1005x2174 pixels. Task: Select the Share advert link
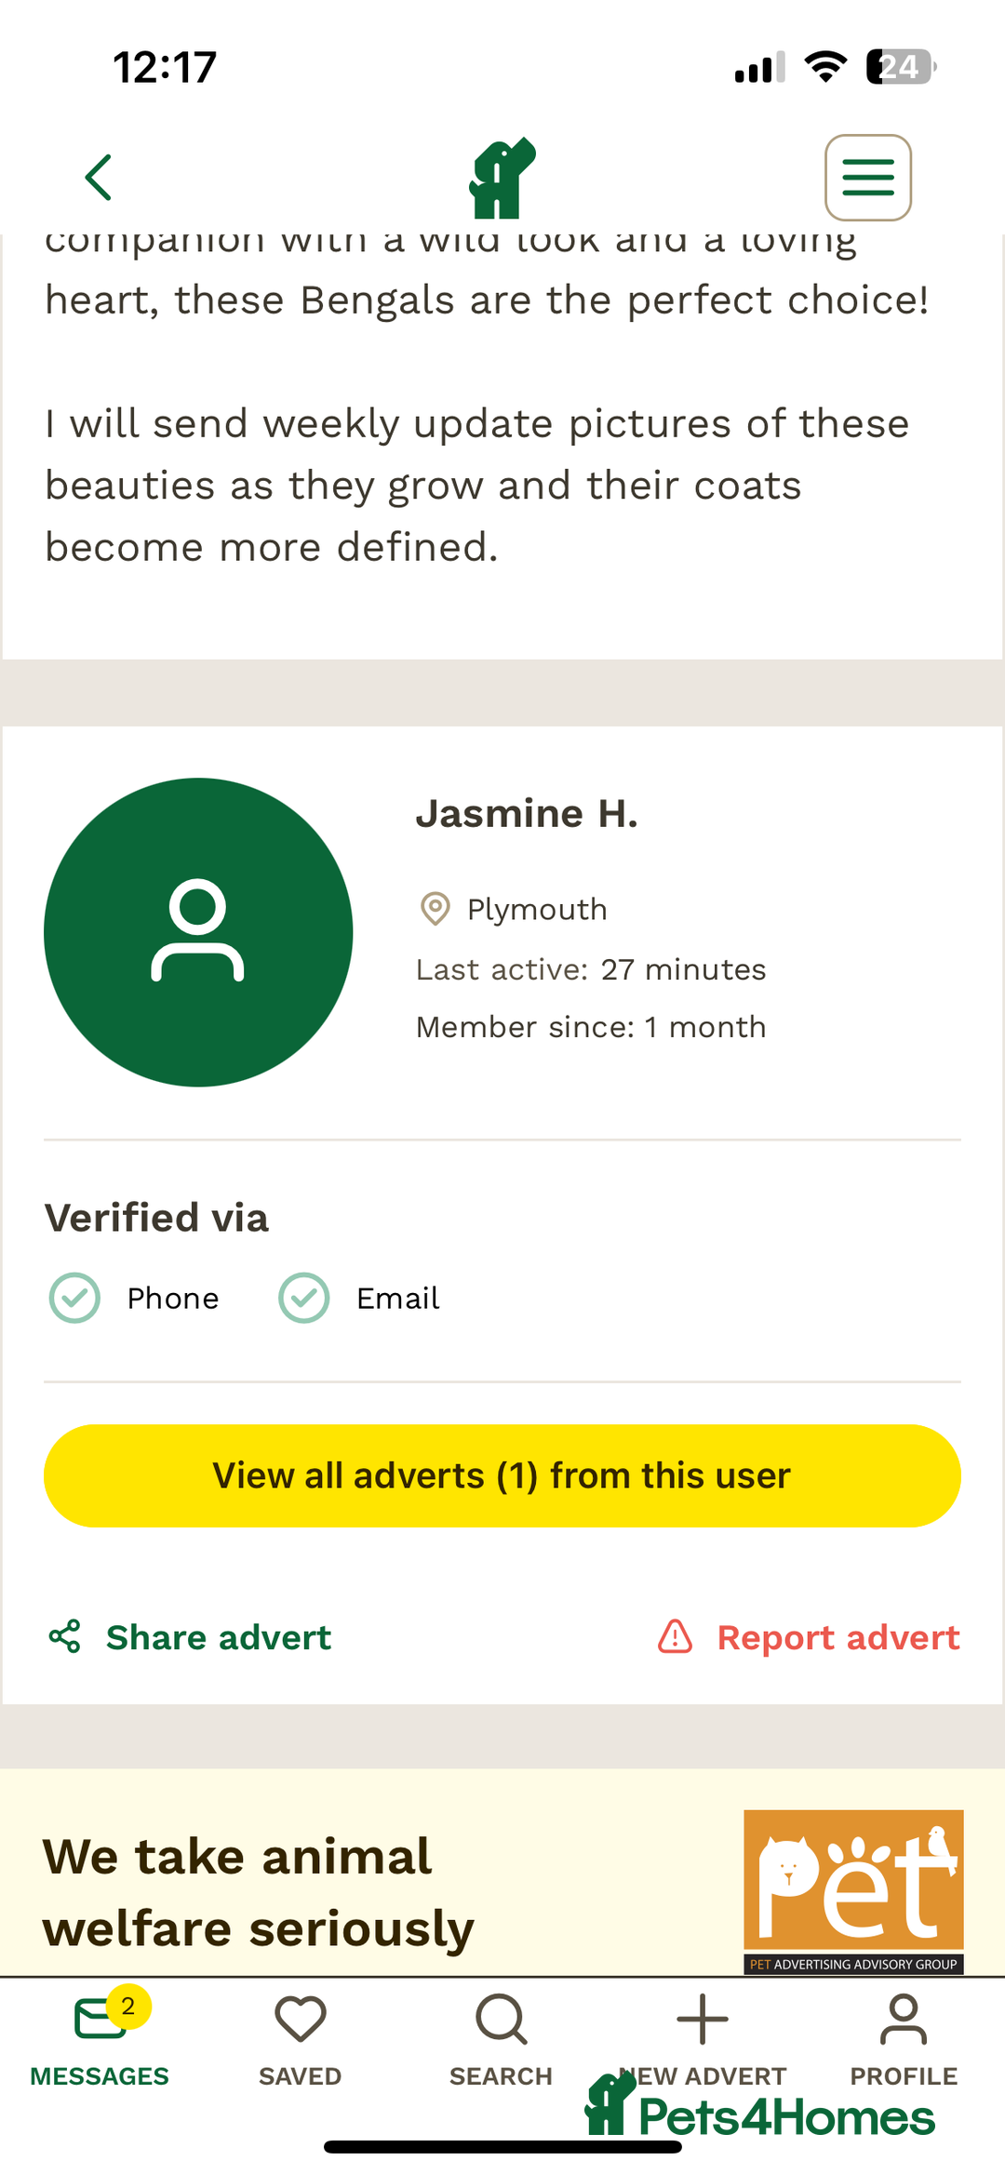click(219, 1637)
